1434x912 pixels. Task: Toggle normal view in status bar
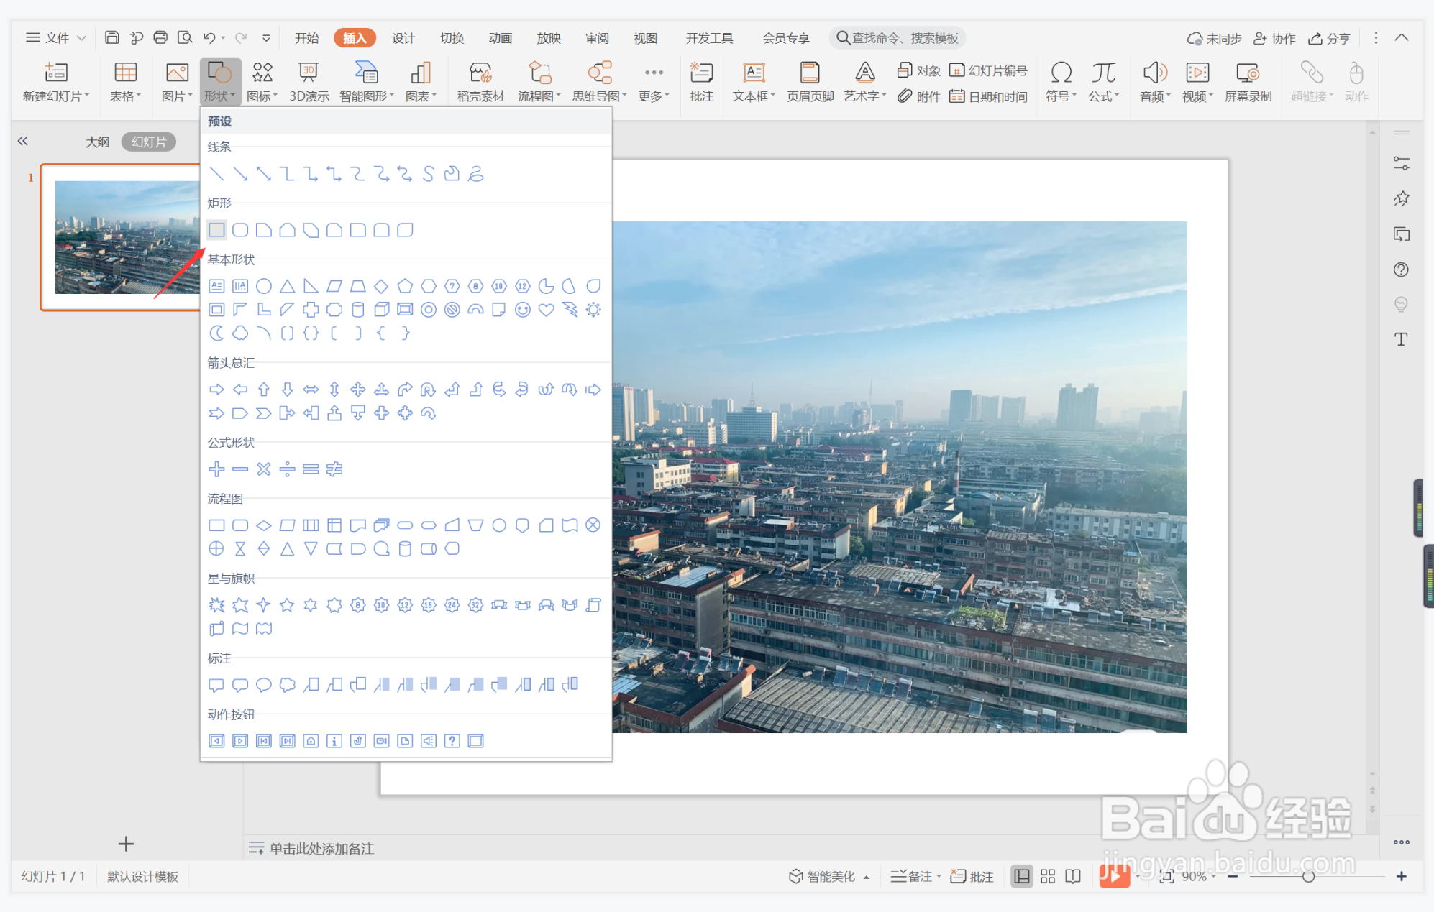1021,876
